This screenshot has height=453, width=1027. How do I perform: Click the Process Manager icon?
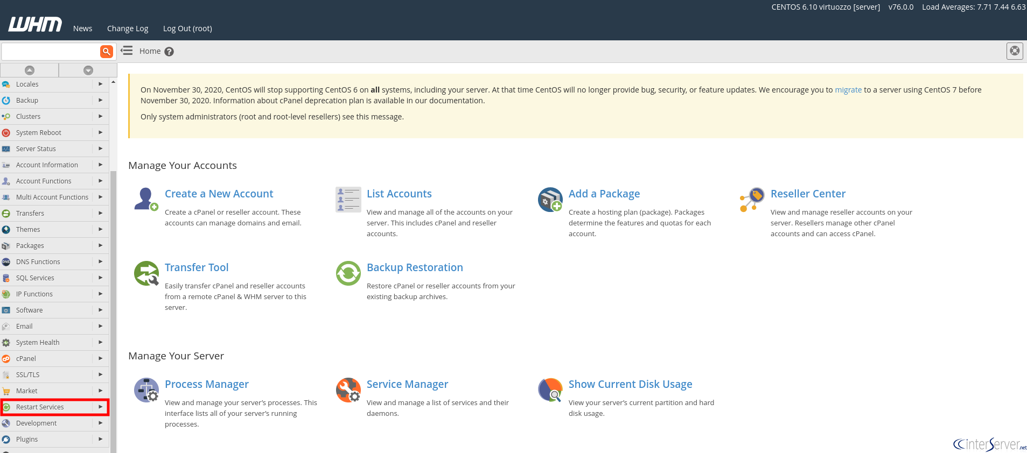pos(146,390)
